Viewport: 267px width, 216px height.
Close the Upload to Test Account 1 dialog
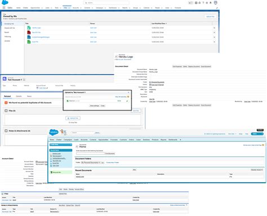(128, 92)
